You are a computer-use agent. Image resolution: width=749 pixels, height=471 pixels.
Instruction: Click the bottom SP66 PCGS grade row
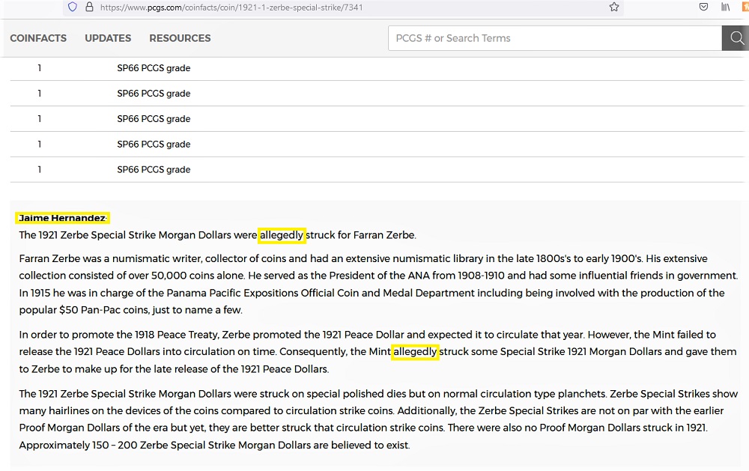(x=377, y=169)
